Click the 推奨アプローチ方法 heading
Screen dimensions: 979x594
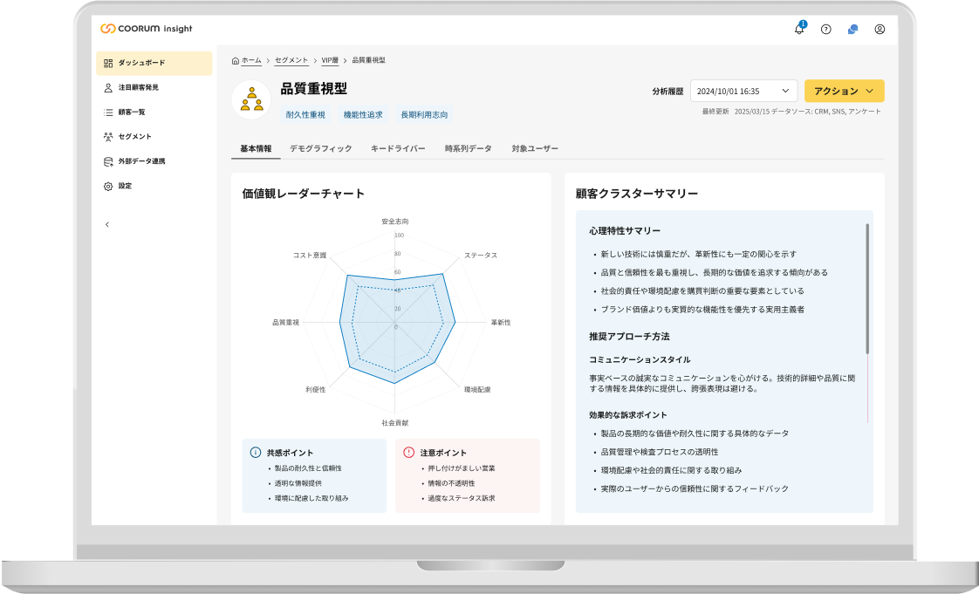click(629, 337)
